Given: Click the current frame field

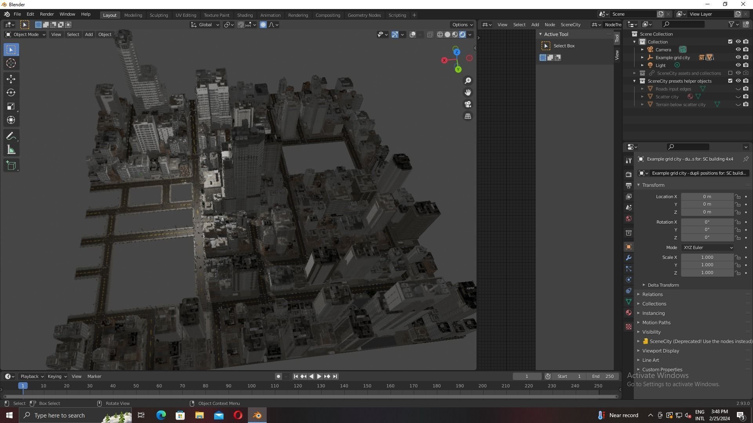Looking at the screenshot, I should [x=527, y=376].
